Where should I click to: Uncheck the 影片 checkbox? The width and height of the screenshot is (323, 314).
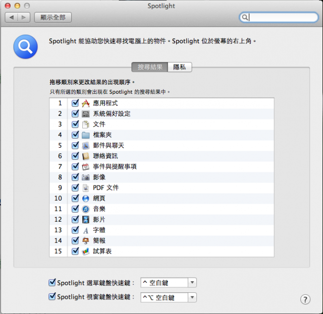tap(75, 219)
